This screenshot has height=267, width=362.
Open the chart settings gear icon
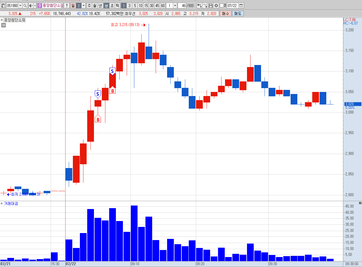point(216,6)
